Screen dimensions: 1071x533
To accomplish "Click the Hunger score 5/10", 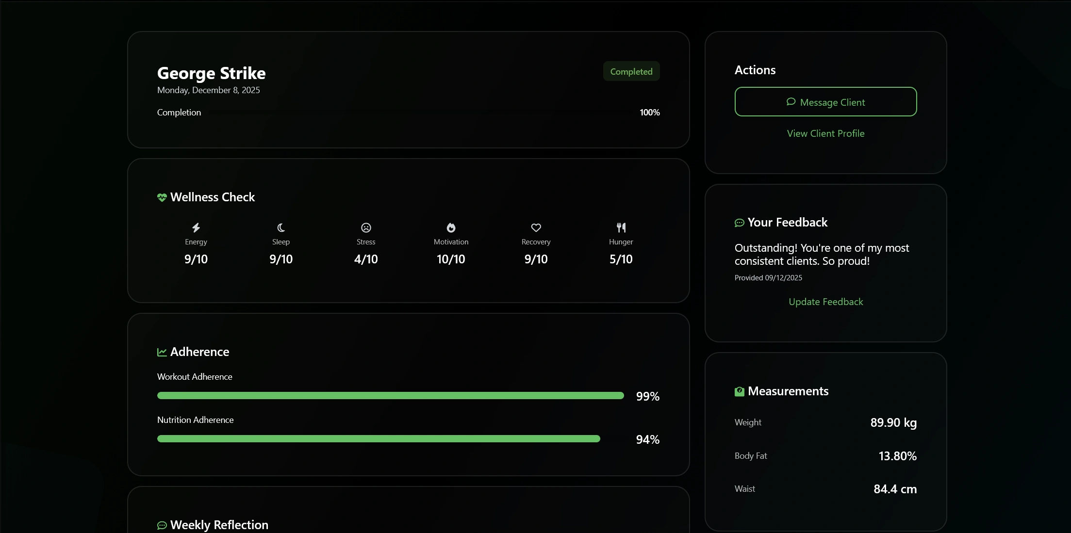I will (x=621, y=259).
